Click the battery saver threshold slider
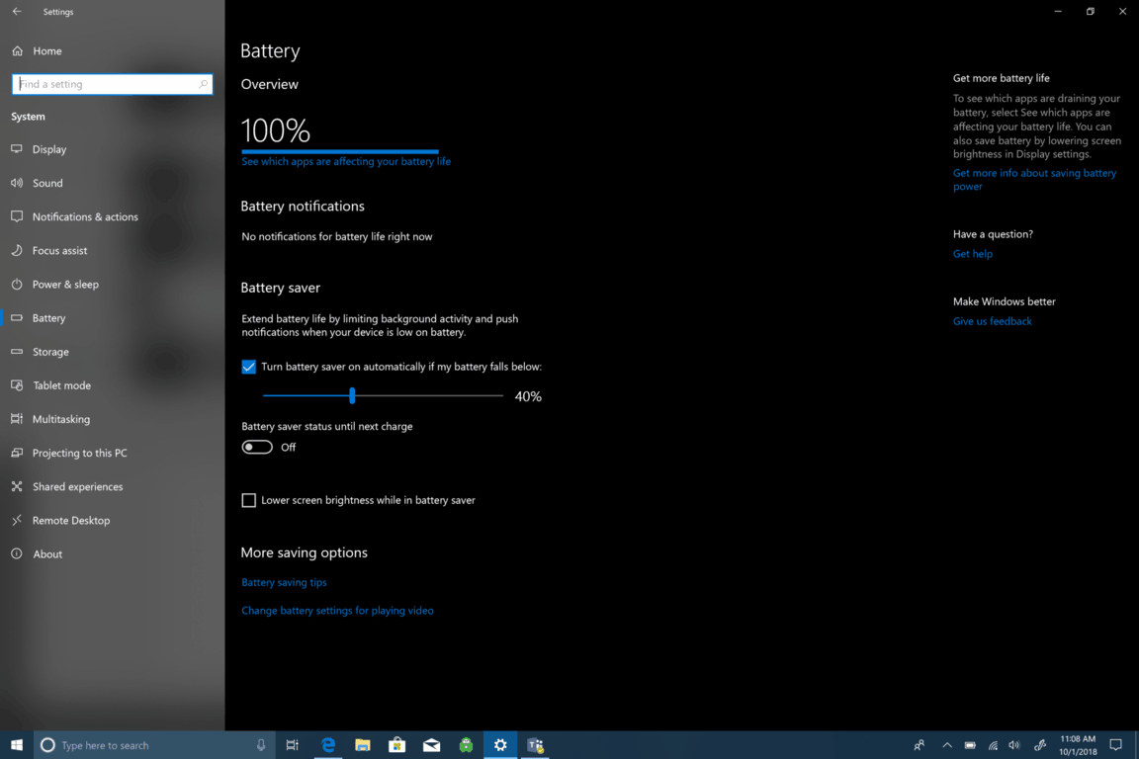This screenshot has height=759, width=1139. tap(352, 395)
